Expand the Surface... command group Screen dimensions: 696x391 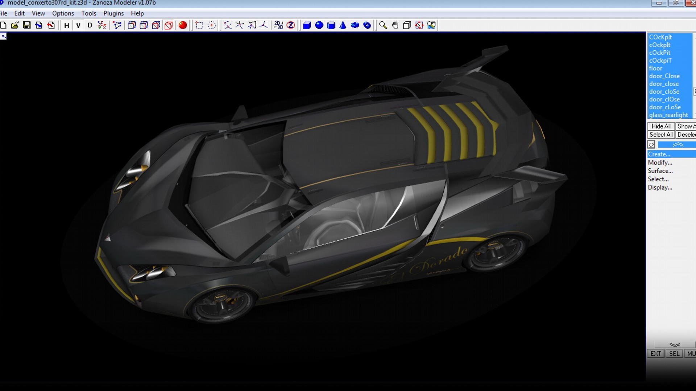pyautogui.click(x=660, y=171)
